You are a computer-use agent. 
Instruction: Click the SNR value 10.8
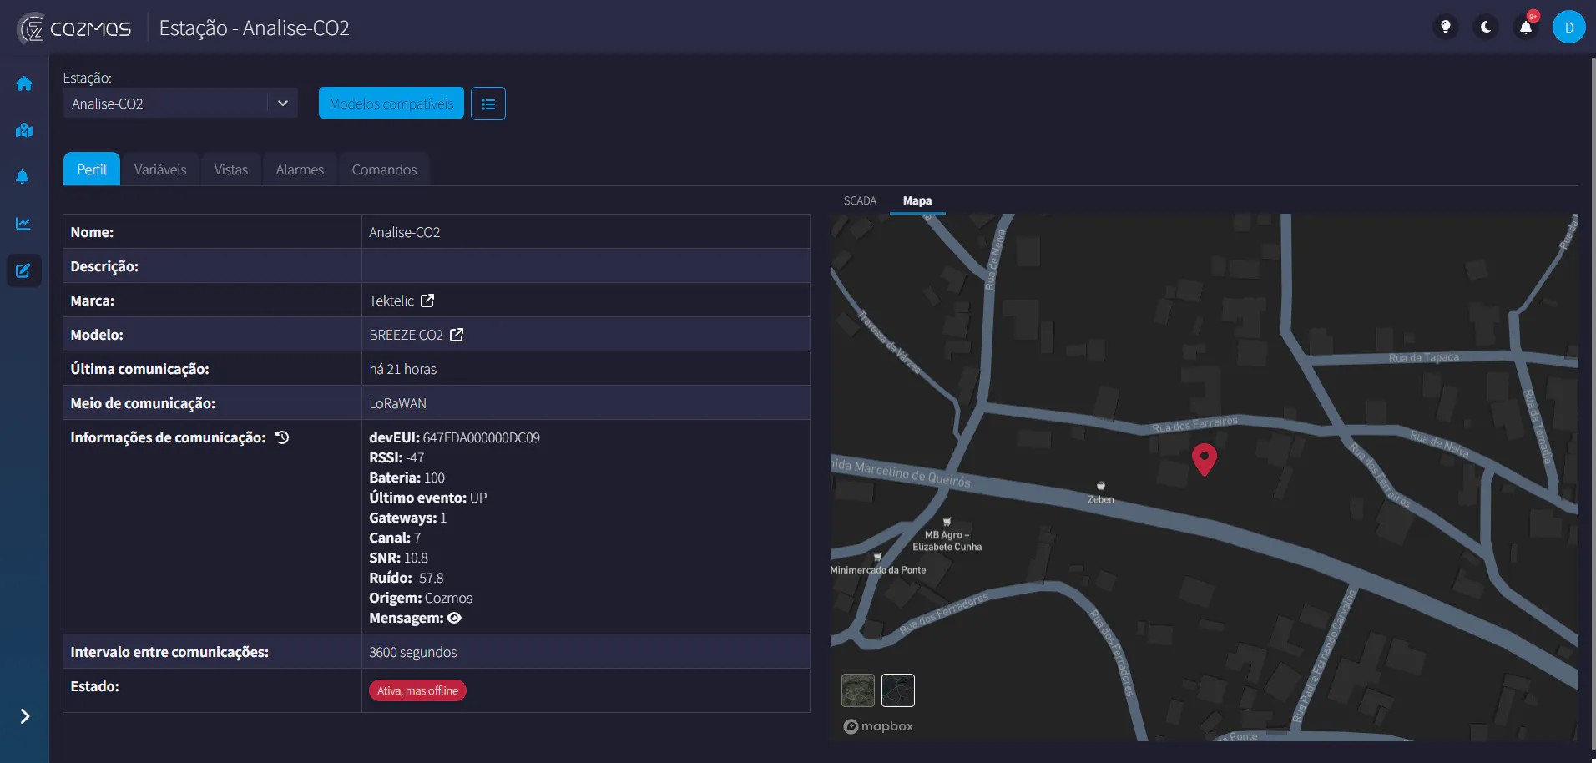416,558
